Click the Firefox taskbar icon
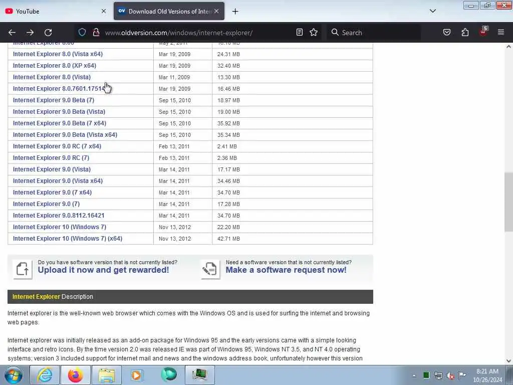Viewport: 513px width, 385px height. 76,375
